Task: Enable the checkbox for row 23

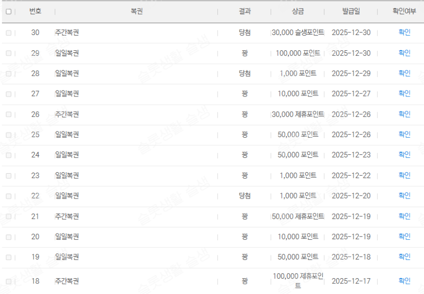Action: pyautogui.click(x=8, y=176)
